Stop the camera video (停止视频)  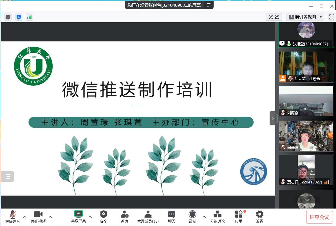(x=38, y=216)
